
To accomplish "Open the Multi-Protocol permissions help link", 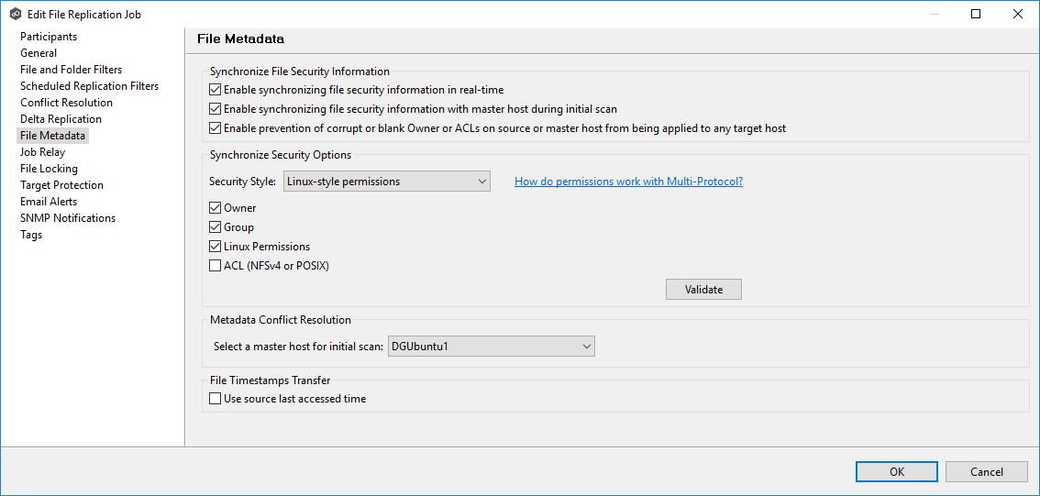I will (628, 182).
